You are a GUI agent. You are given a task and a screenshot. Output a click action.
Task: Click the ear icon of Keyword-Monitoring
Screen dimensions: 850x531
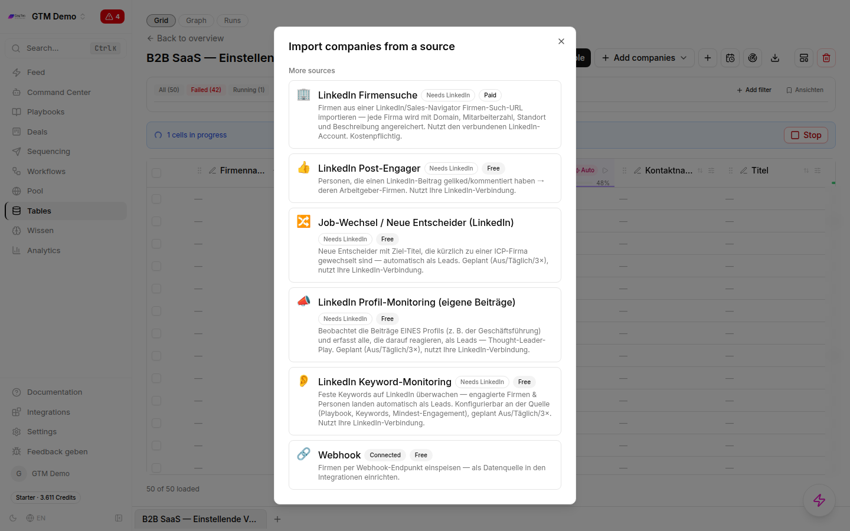point(303,381)
